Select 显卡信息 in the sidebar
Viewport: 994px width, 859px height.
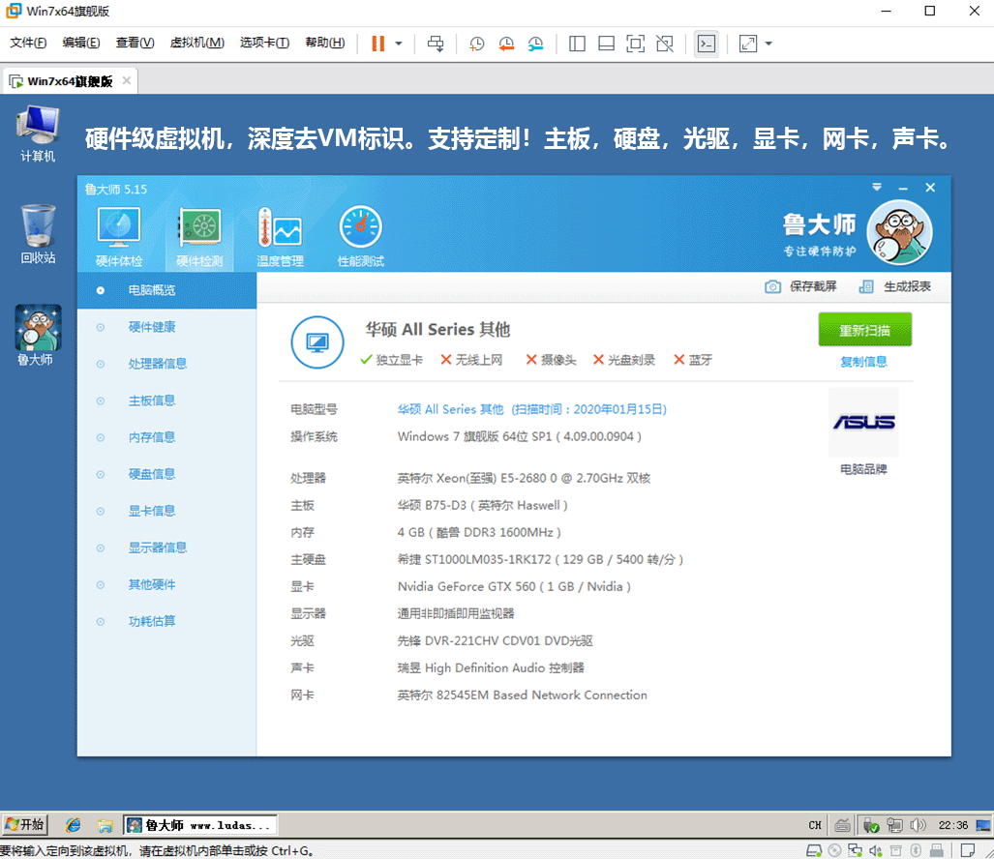[166, 511]
